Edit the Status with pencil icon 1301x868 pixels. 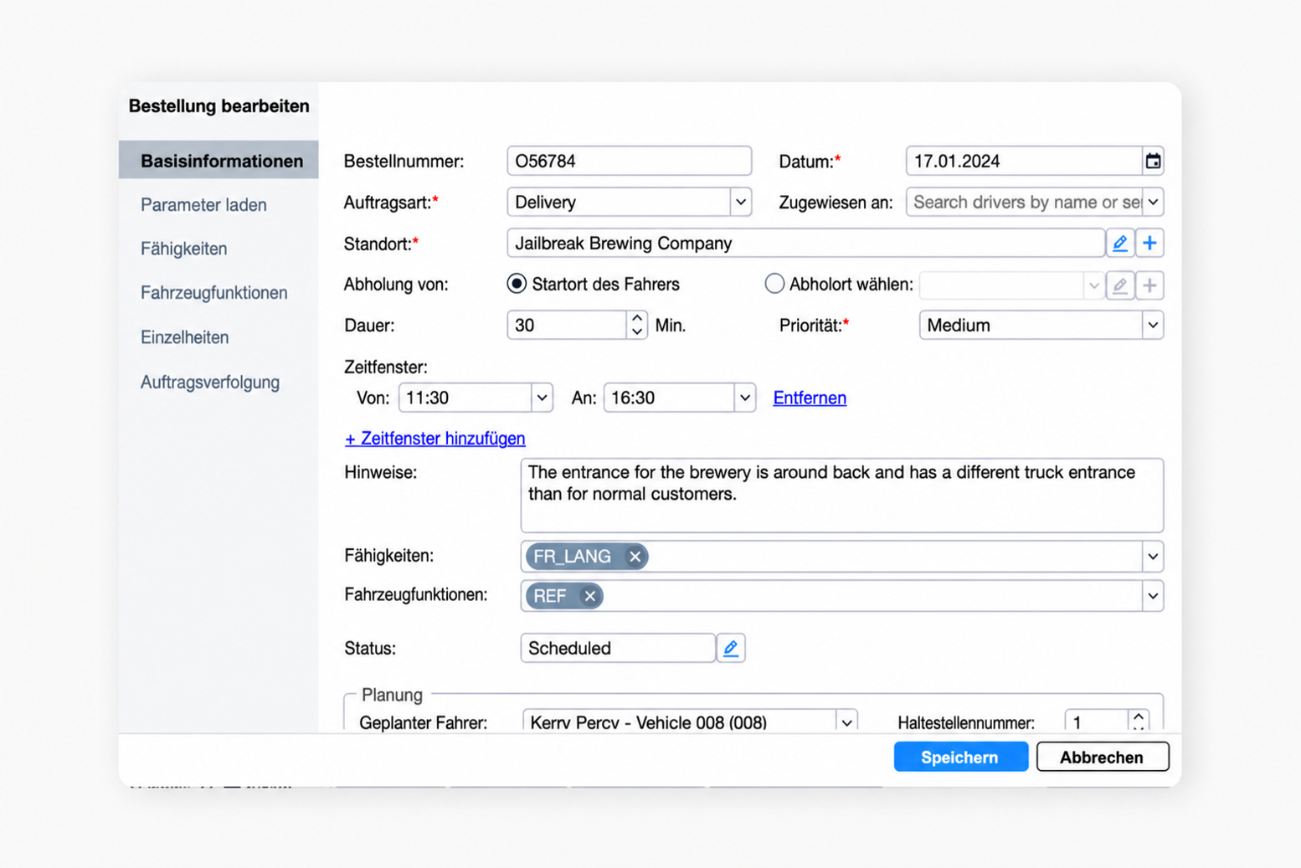pos(731,648)
